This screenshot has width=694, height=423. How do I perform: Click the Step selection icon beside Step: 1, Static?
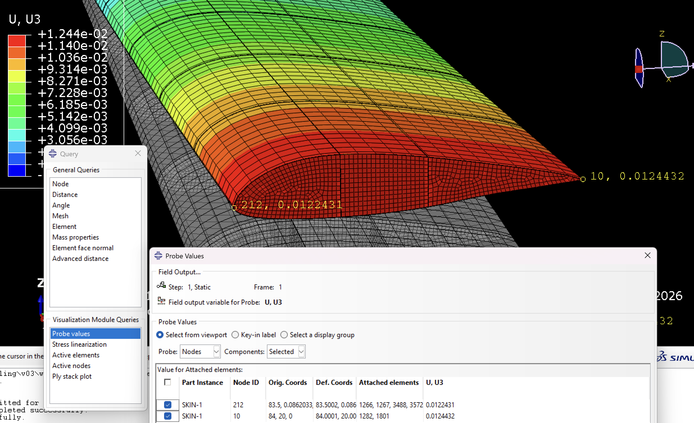coord(161,286)
